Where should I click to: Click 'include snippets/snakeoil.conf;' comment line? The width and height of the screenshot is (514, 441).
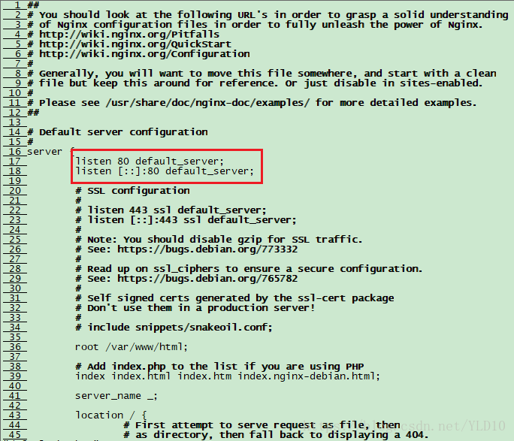tap(174, 328)
